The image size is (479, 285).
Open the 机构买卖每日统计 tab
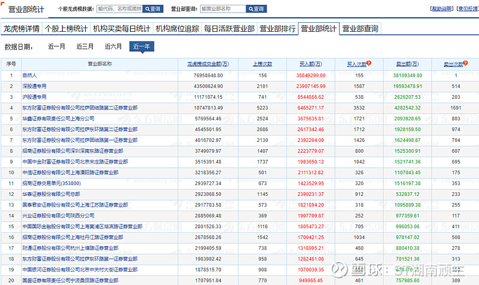[x=122, y=29]
